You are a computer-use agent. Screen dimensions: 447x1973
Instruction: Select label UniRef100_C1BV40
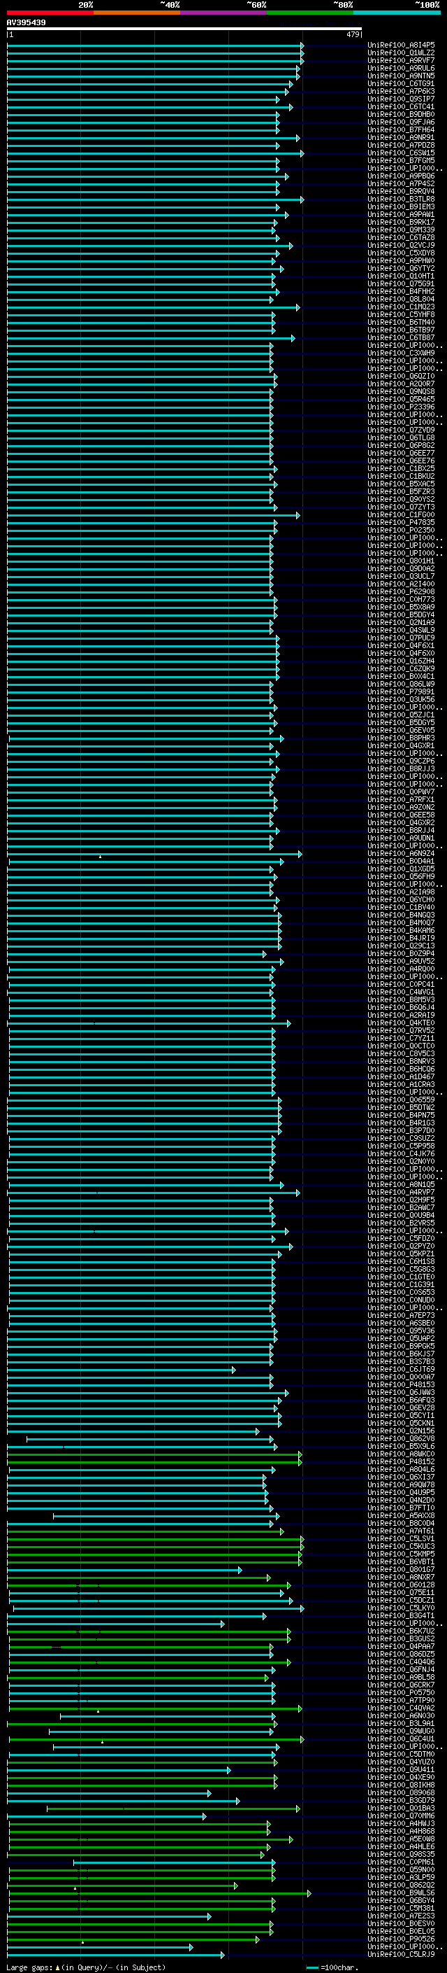coord(401,908)
